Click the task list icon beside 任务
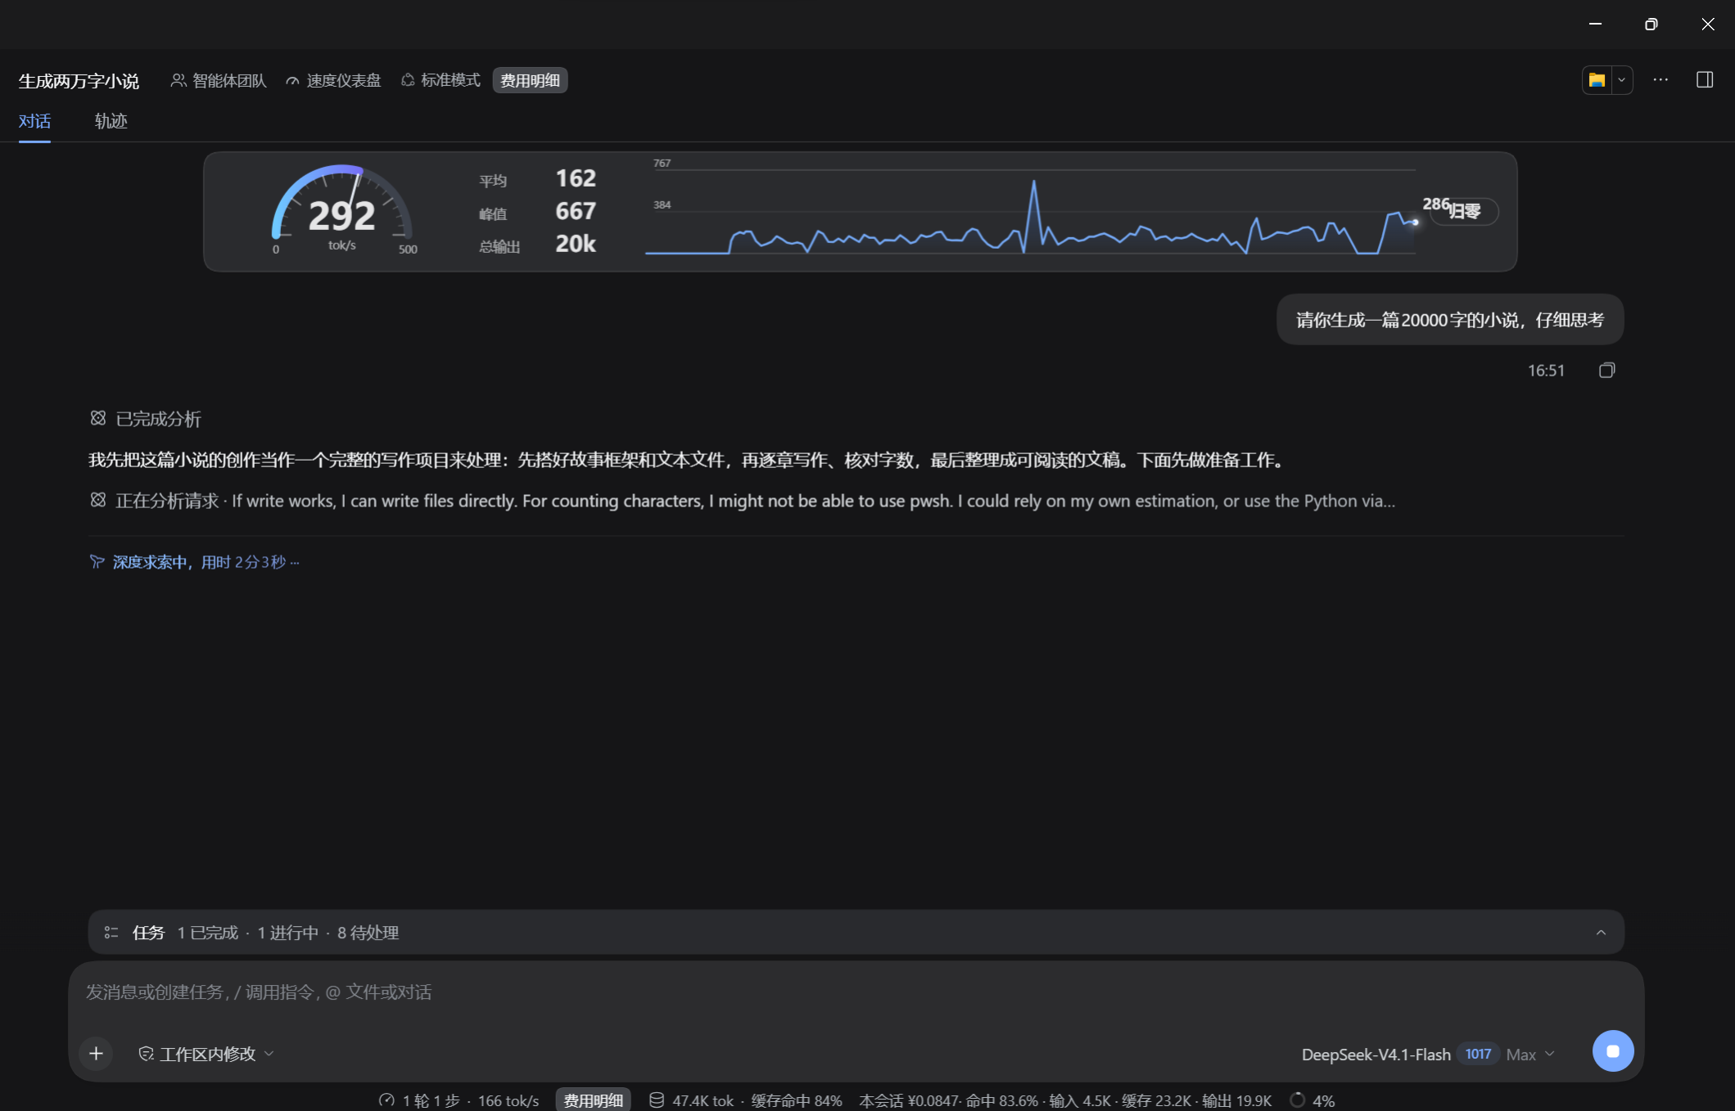The height and width of the screenshot is (1111, 1735). point(111,933)
